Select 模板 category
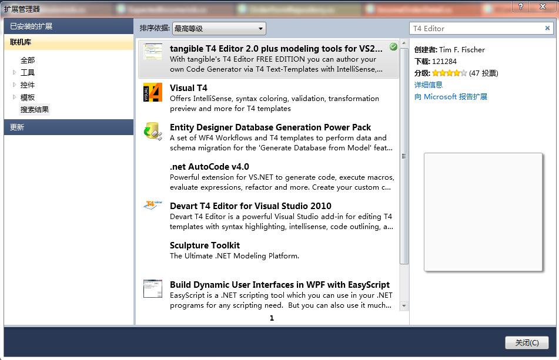This screenshot has height=360, width=559. [x=28, y=97]
